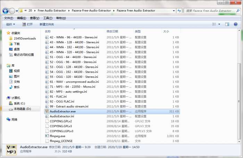Toggle the preview pane icon
Image resolution: width=243 pixels, height=158 pixels.
(227, 24)
